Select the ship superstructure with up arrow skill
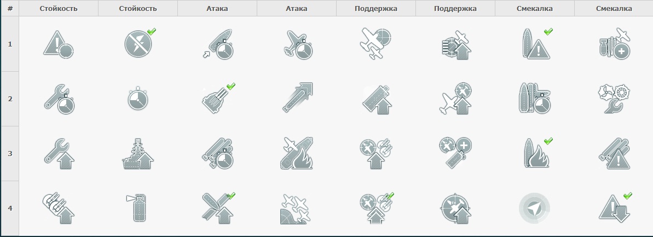653x237 pixels. click(x=138, y=154)
